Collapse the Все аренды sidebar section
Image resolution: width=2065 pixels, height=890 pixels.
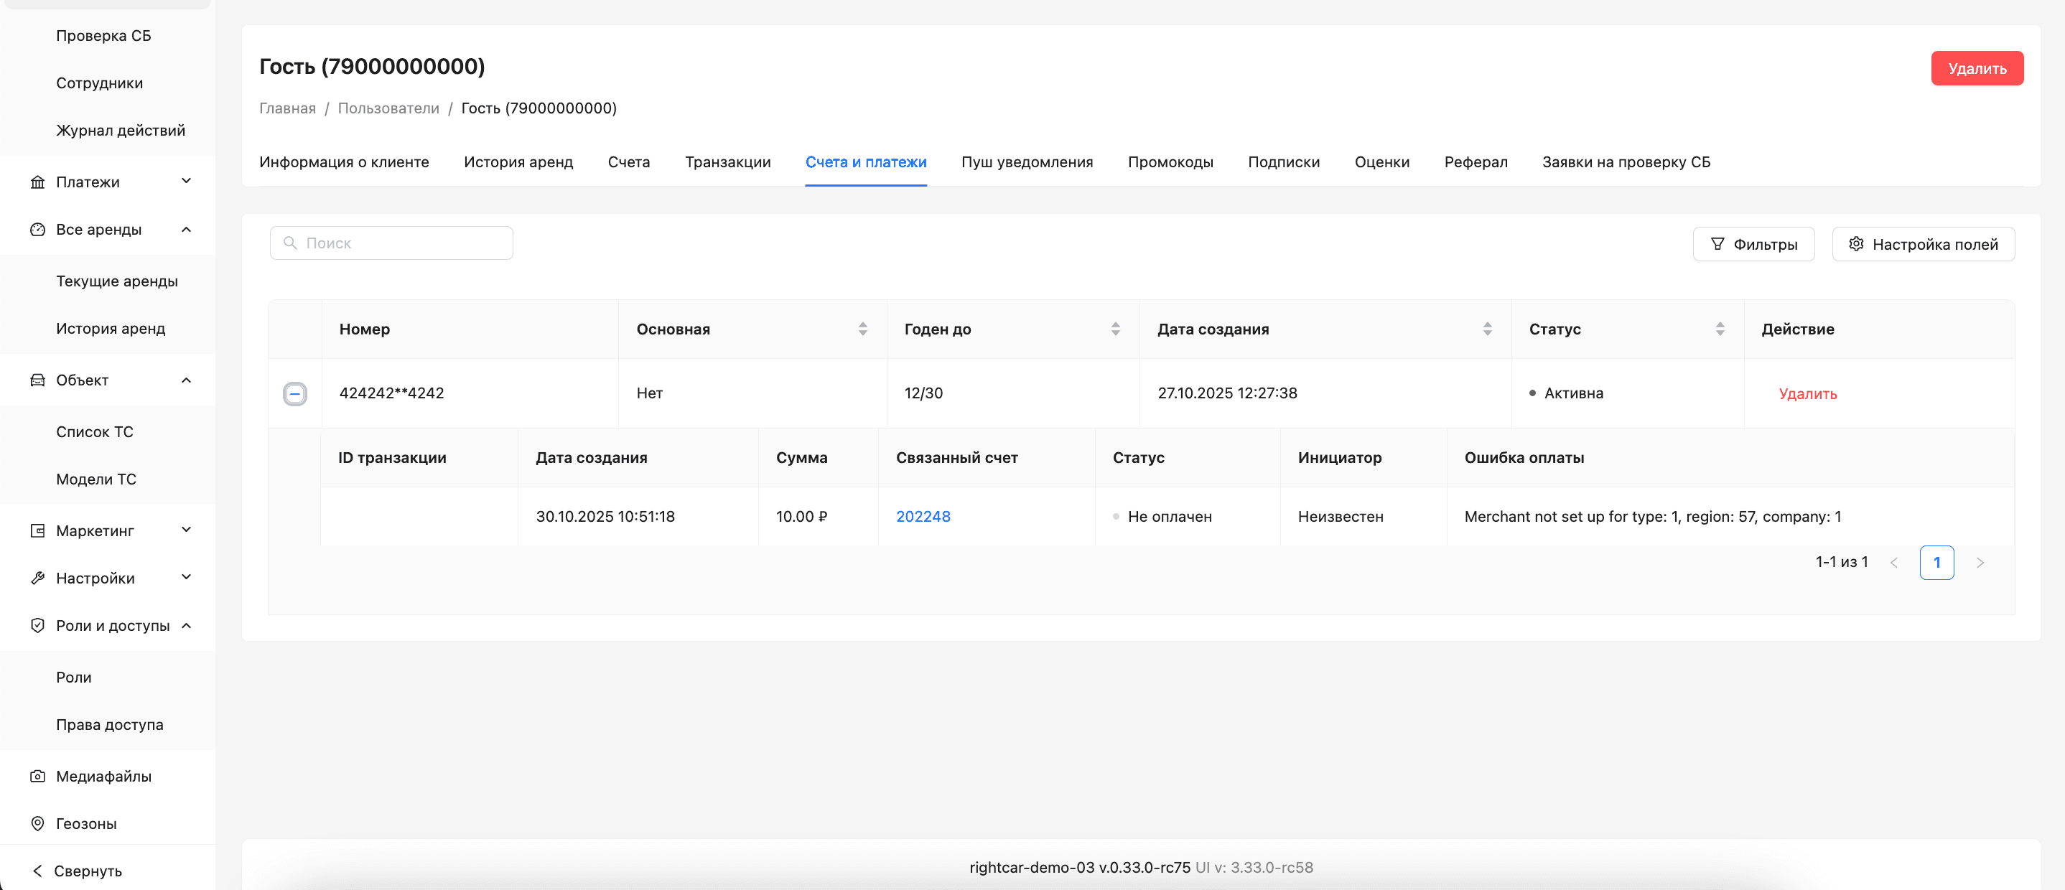[186, 229]
